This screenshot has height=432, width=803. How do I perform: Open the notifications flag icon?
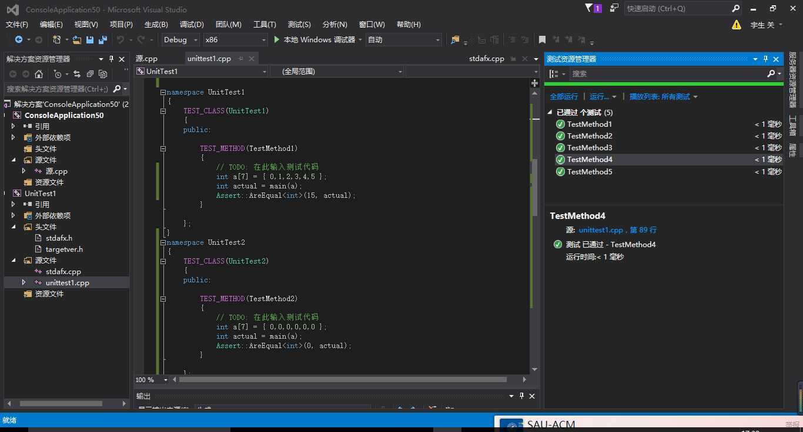coord(590,8)
